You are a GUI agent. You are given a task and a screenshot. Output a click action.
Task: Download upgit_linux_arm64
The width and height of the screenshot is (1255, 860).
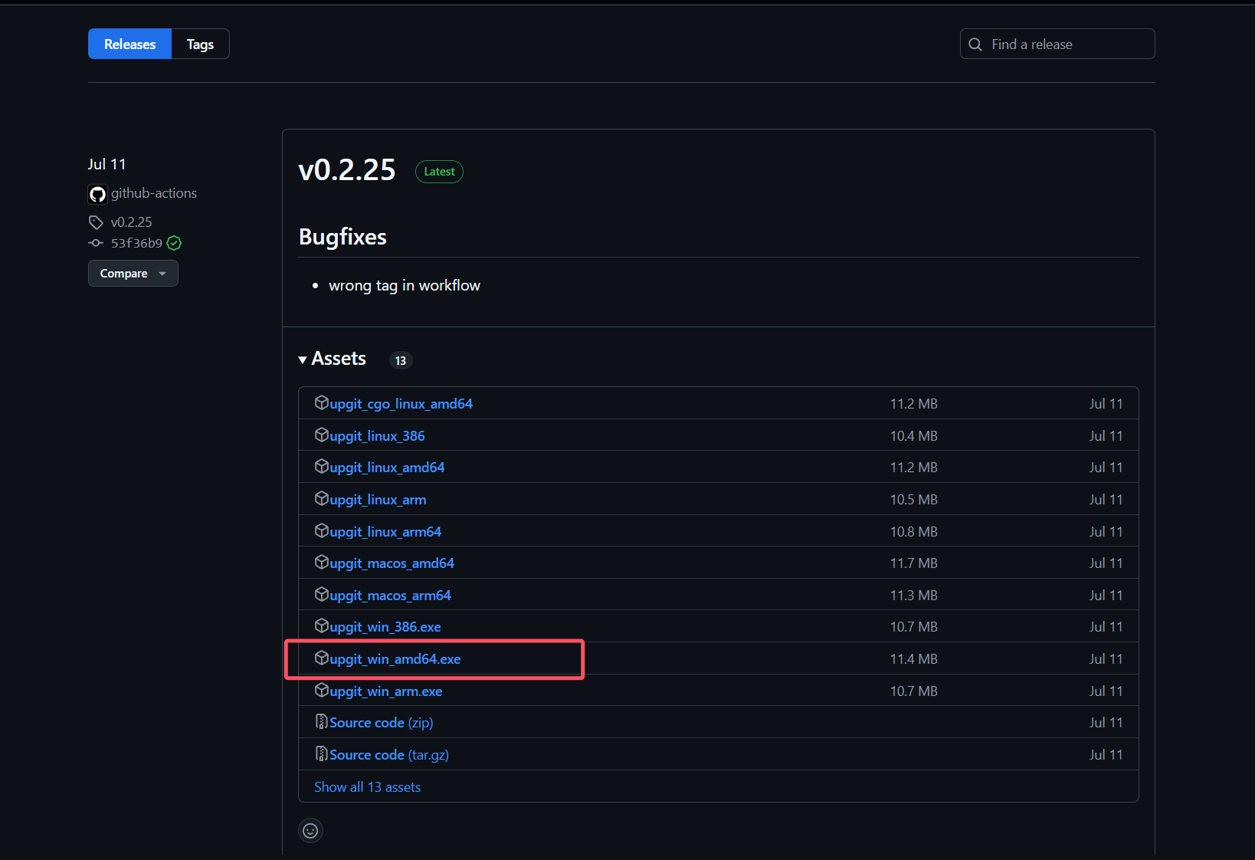click(385, 532)
